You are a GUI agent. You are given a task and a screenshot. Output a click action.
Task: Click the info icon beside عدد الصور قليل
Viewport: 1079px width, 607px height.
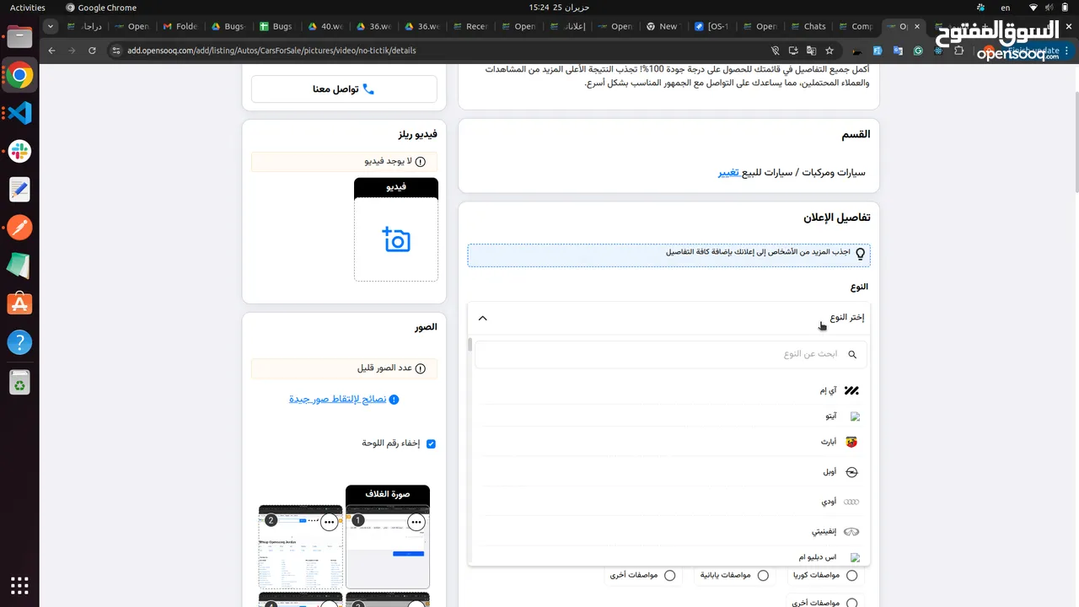pyautogui.click(x=421, y=368)
